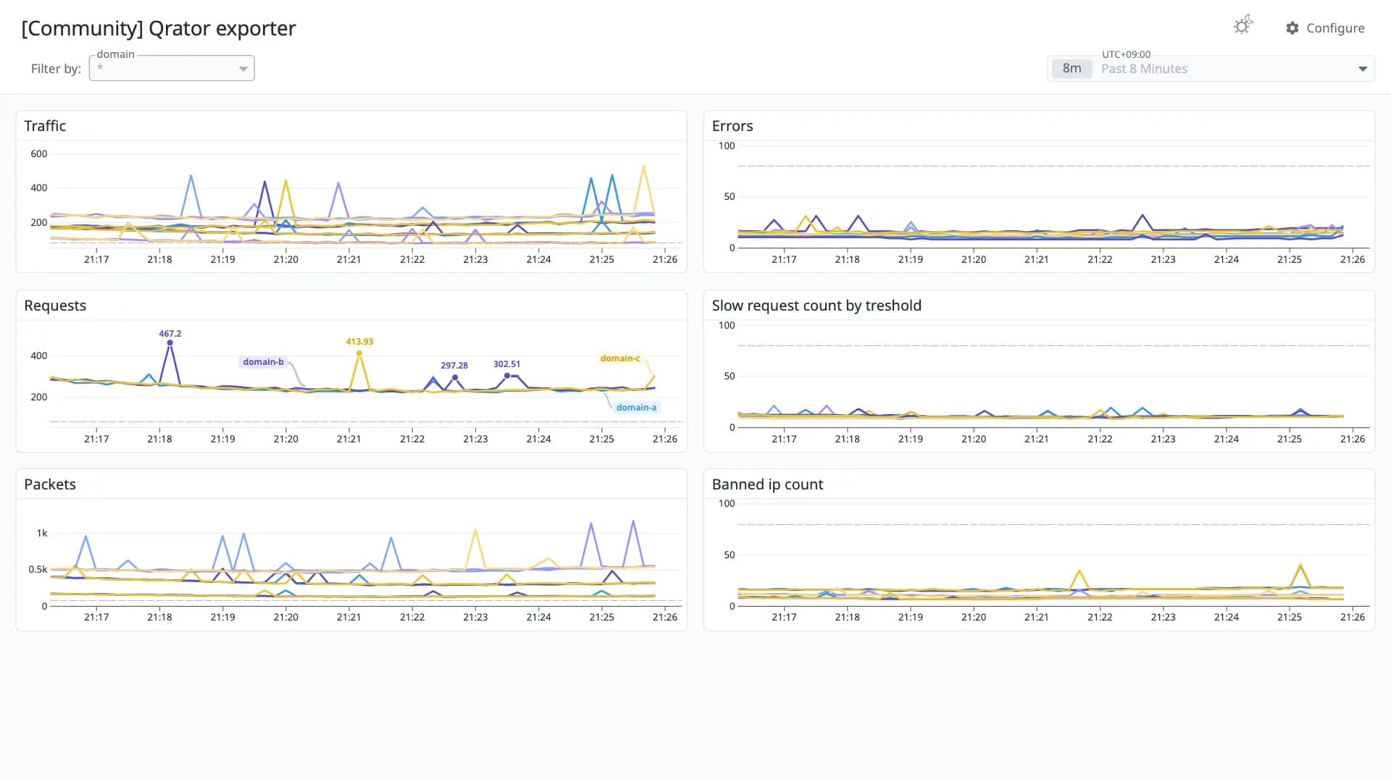1391x782 pixels.
Task: Click the Configure gear icon
Action: point(1292,28)
